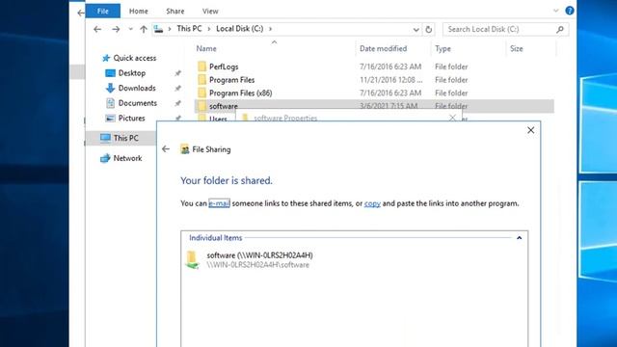This screenshot has width=617, height=347.
Task: Collapse the Individual Items section
Action: click(x=519, y=238)
